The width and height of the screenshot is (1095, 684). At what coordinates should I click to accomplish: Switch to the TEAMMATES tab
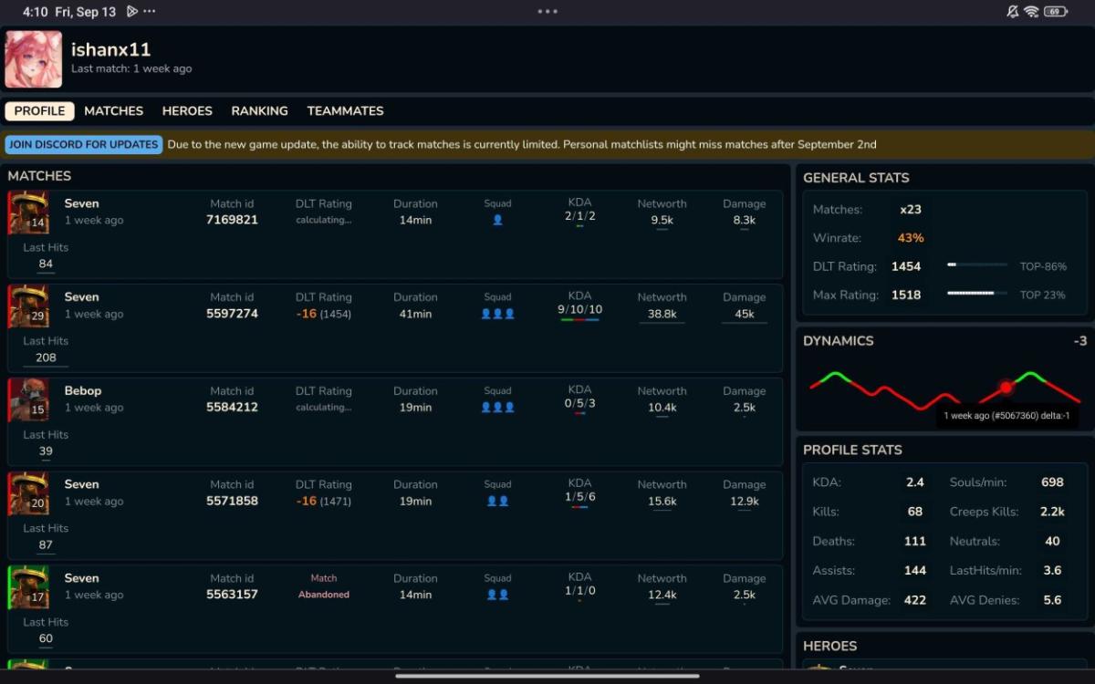pos(345,110)
